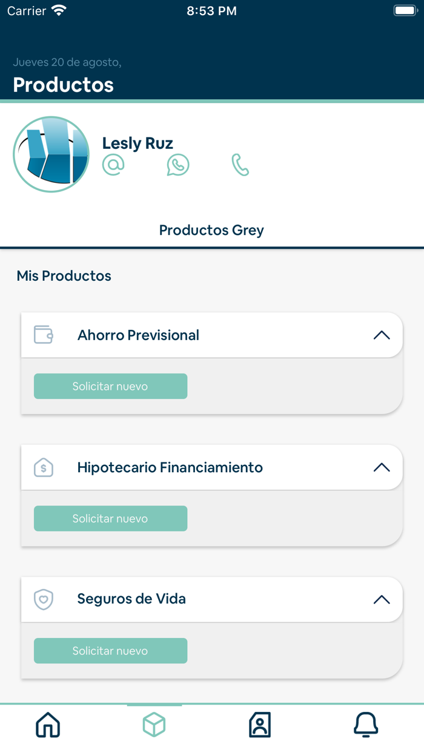Select the Productos Grey tab
This screenshot has height=753, width=424.
(x=211, y=230)
